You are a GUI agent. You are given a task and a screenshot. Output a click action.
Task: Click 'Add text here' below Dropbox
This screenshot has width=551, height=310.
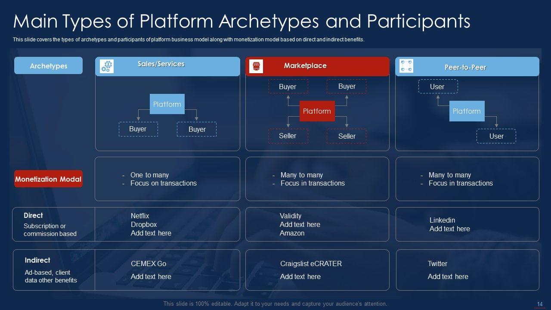pos(151,233)
